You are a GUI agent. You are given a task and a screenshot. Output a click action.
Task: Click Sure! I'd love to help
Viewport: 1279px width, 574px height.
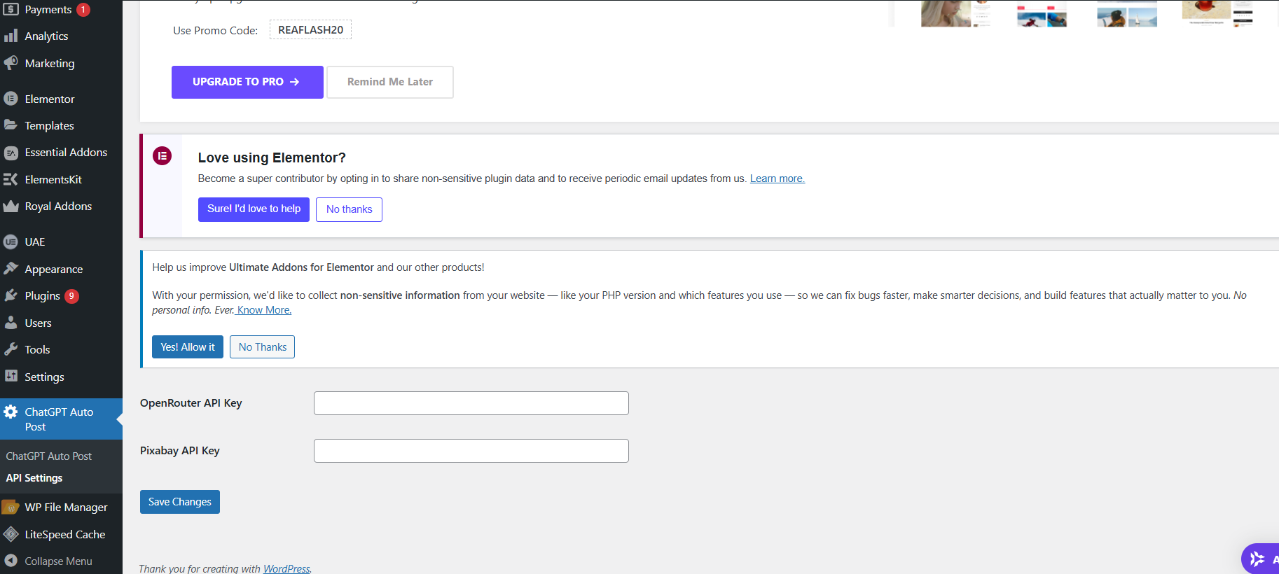254,209
